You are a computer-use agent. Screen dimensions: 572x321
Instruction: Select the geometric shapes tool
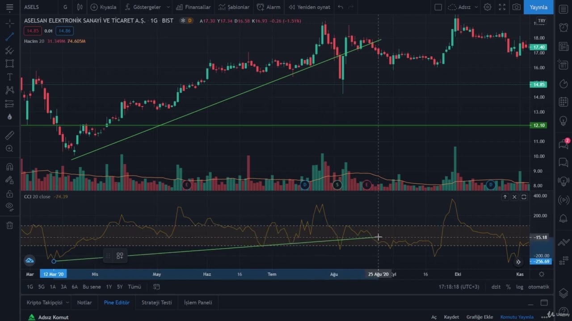pyautogui.click(x=9, y=63)
